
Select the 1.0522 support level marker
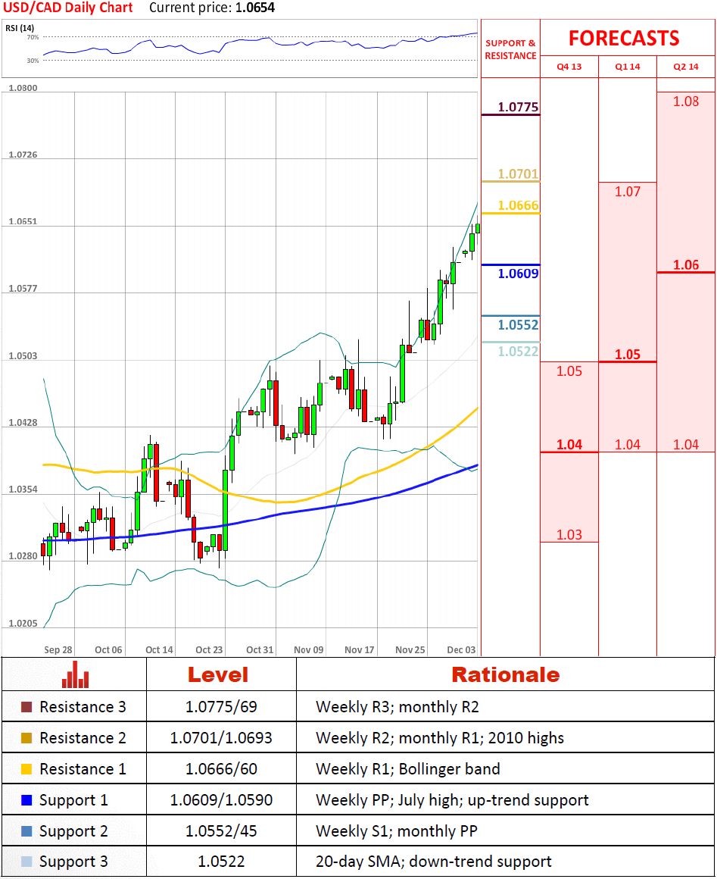click(x=518, y=352)
